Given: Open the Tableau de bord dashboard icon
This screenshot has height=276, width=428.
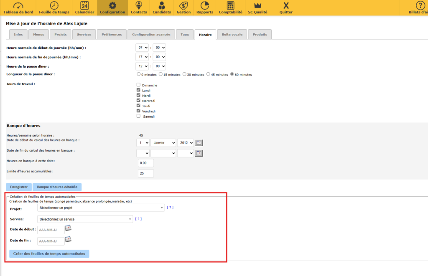Looking at the screenshot, I should point(18,6).
